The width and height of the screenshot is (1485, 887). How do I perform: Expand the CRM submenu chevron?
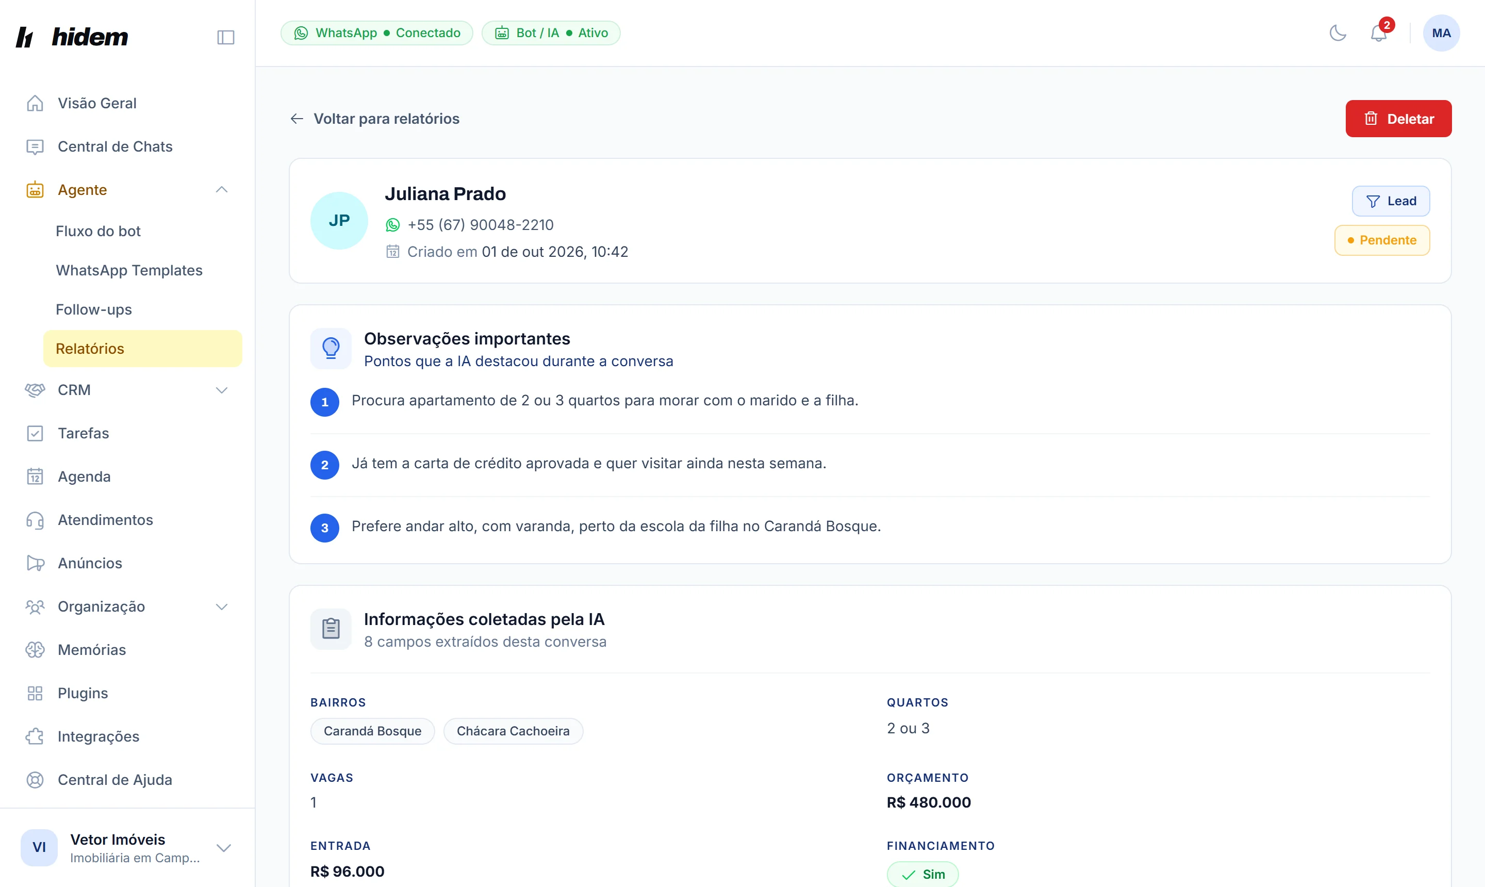[x=222, y=390]
